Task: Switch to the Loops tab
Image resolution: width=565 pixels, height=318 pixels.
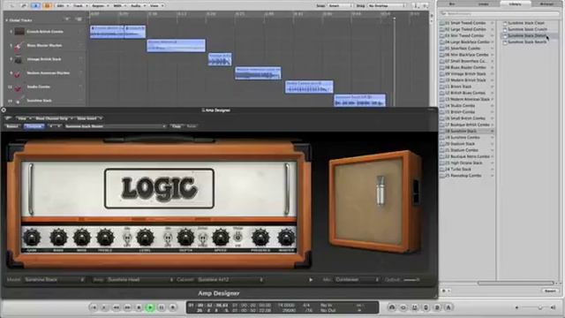Action: [484, 4]
